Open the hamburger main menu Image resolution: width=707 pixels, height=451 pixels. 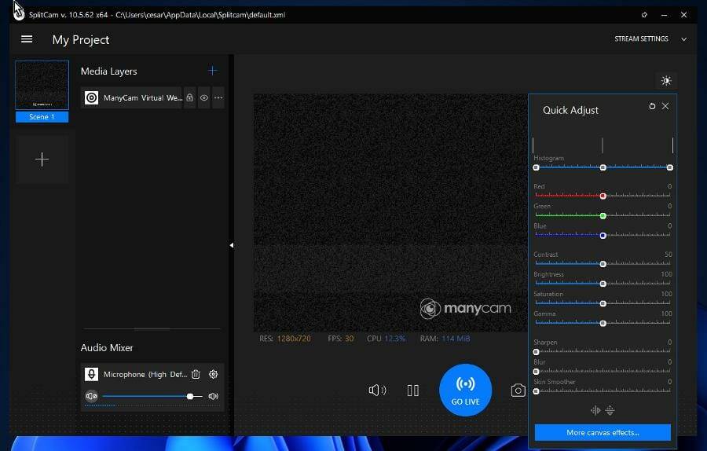[x=27, y=39]
